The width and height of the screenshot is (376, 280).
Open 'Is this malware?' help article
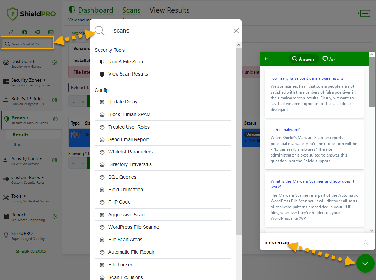(x=285, y=130)
